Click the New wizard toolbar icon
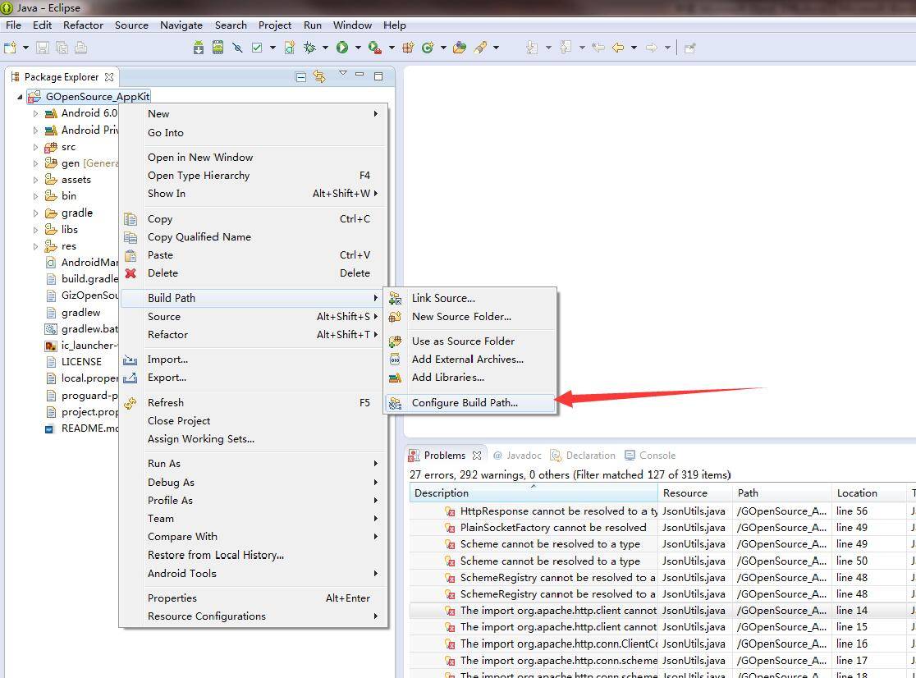 click(10, 48)
